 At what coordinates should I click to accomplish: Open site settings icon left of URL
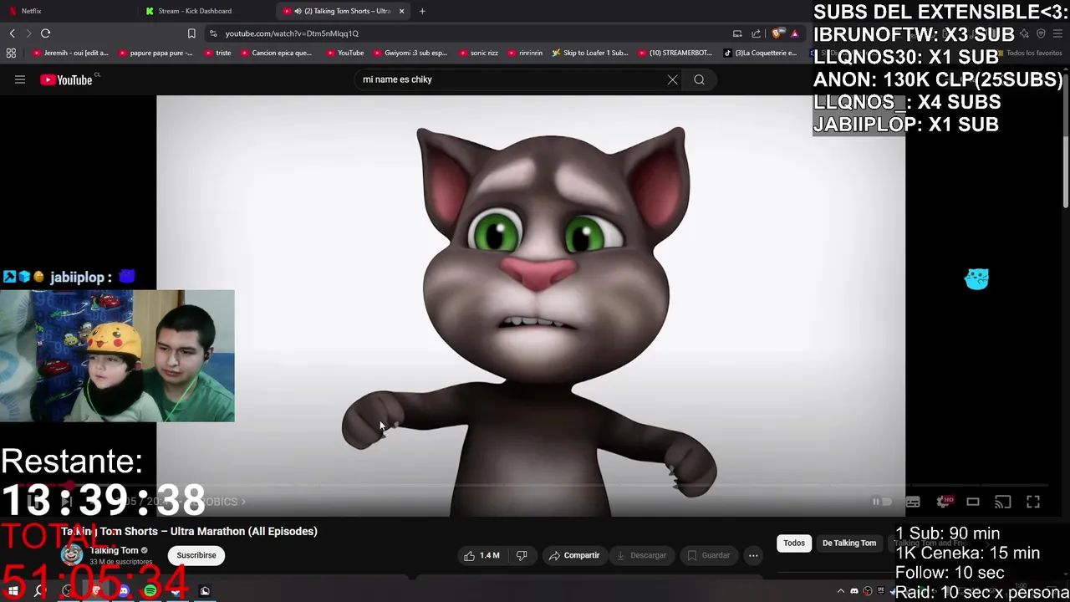coord(214,33)
